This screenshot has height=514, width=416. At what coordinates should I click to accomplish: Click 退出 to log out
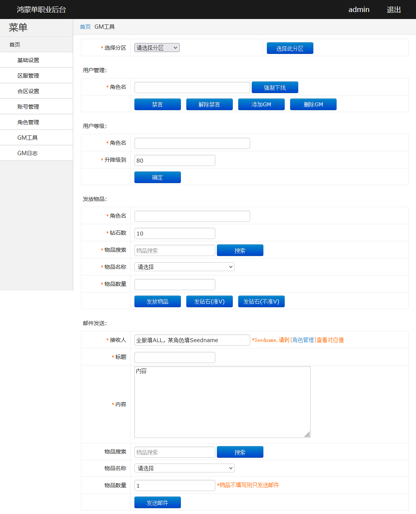(x=394, y=9)
